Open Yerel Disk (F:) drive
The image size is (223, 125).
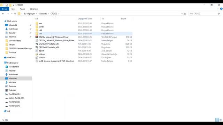click(x=14, y=106)
